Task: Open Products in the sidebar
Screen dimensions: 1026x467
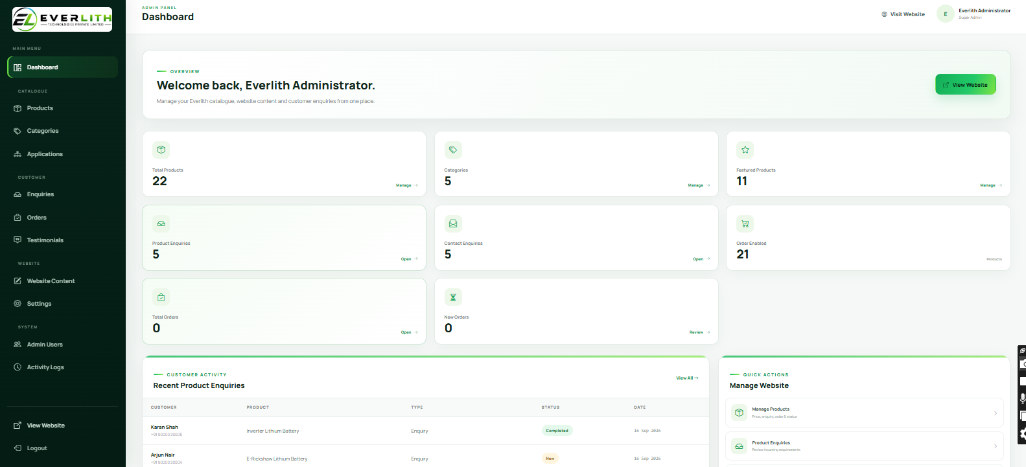Action: (62, 108)
